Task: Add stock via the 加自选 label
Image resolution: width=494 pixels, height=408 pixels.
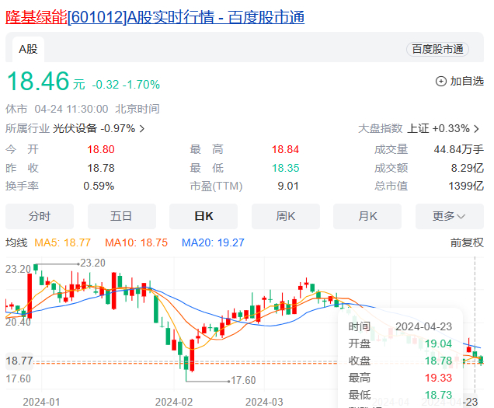Action: pyautogui.click(x=467, y=82)
